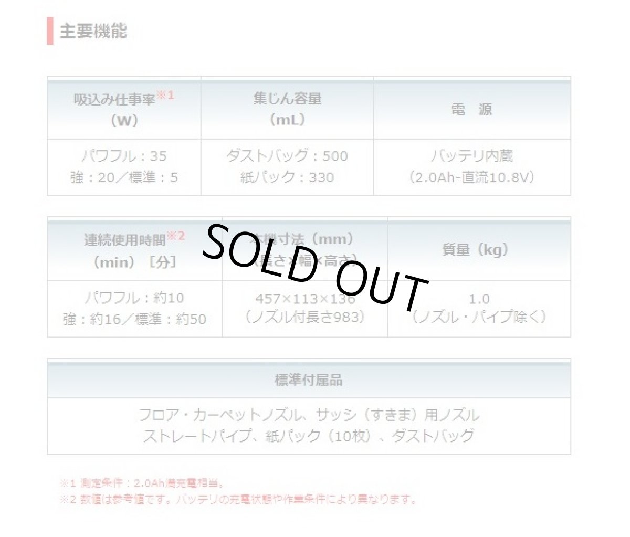Screen dimensions: 630x537
Task: Click the 電源 column header
Action: click(x=471, y=109)
